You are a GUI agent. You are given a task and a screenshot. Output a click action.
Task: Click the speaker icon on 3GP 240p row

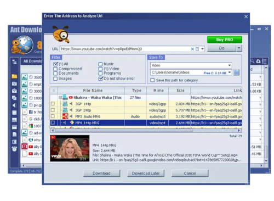click(x=71, y=110)
